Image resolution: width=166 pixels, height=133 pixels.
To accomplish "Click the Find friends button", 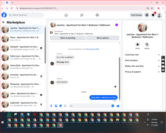I will (136, 15).
